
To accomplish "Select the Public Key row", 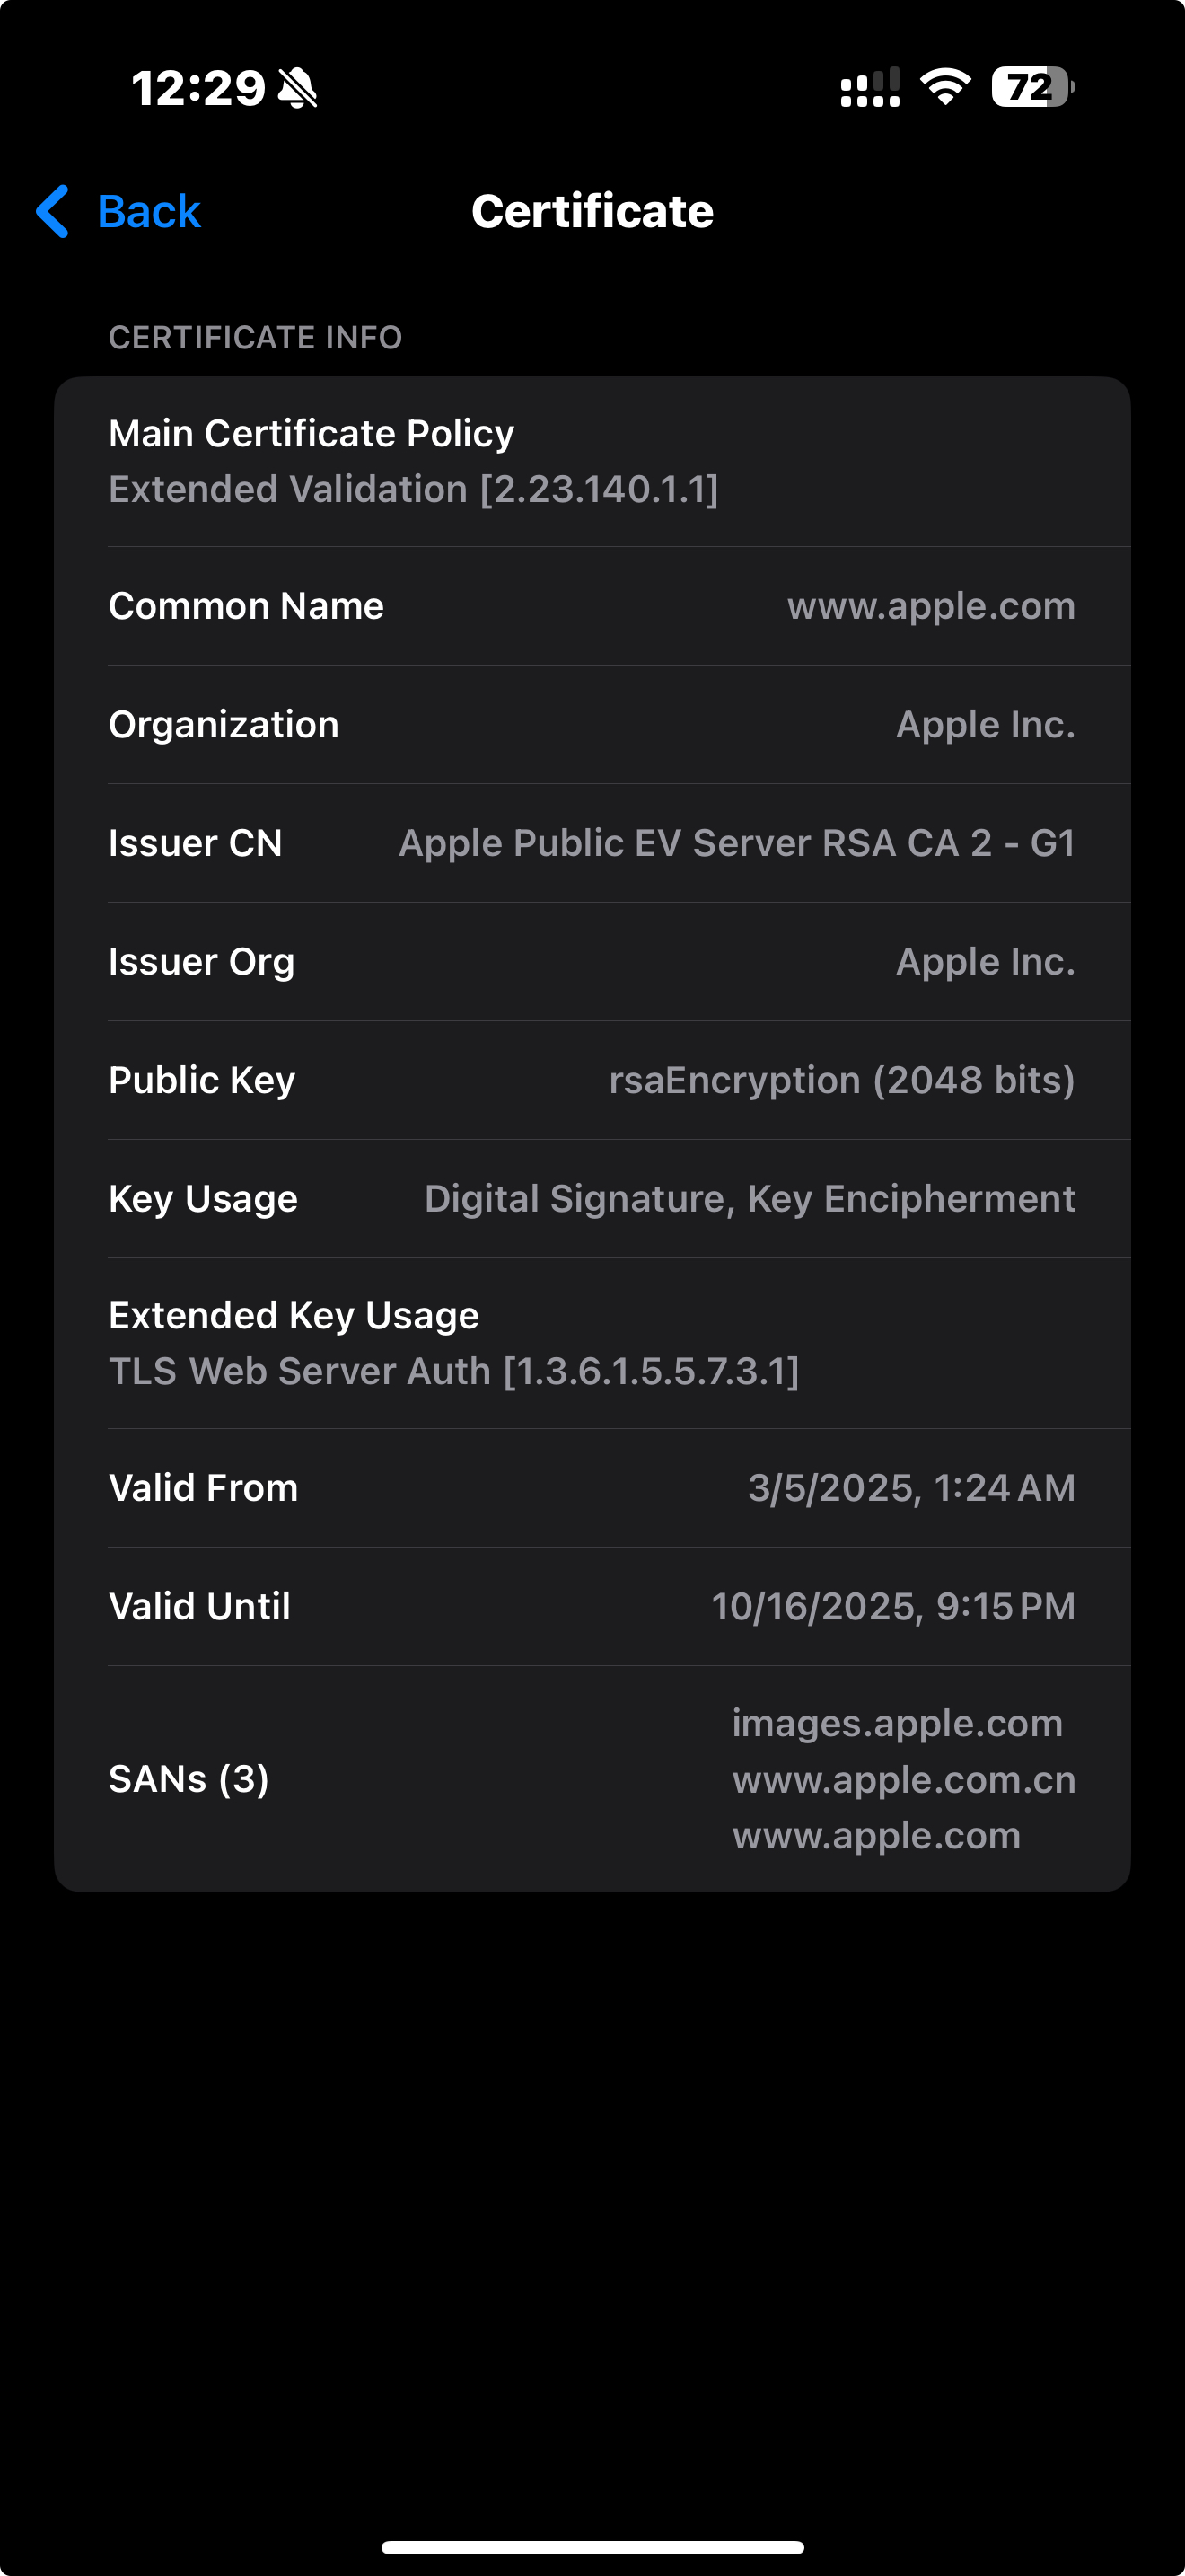I will click(592, 1080).
